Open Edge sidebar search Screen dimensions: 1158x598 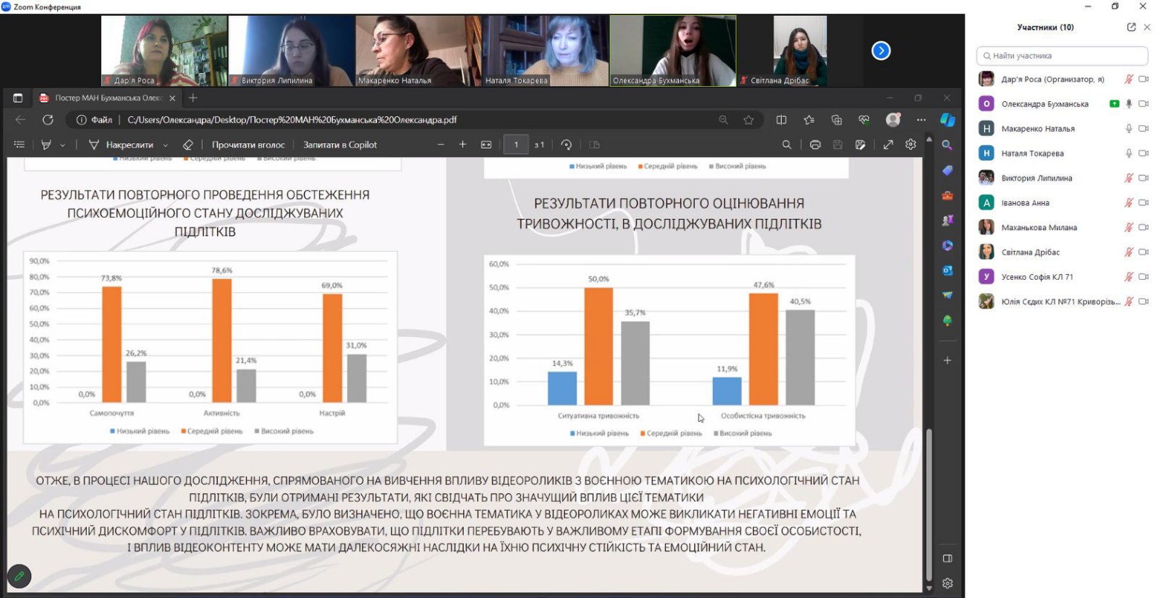coord(947,145)
